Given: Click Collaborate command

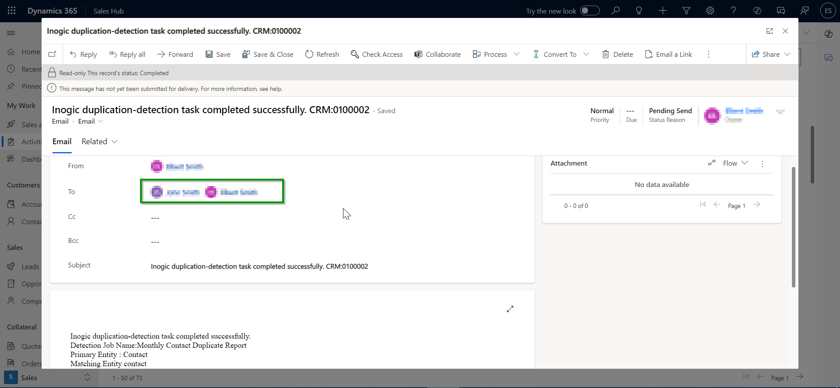Looking at the screenshot, I should (x=437, y=54).
